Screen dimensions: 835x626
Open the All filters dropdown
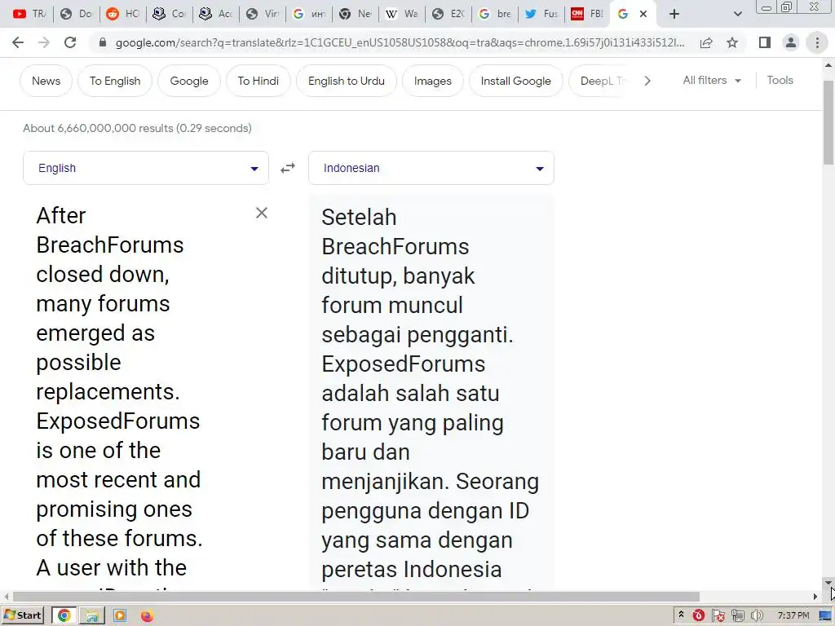pyautogui.click(x=712, y=81)
